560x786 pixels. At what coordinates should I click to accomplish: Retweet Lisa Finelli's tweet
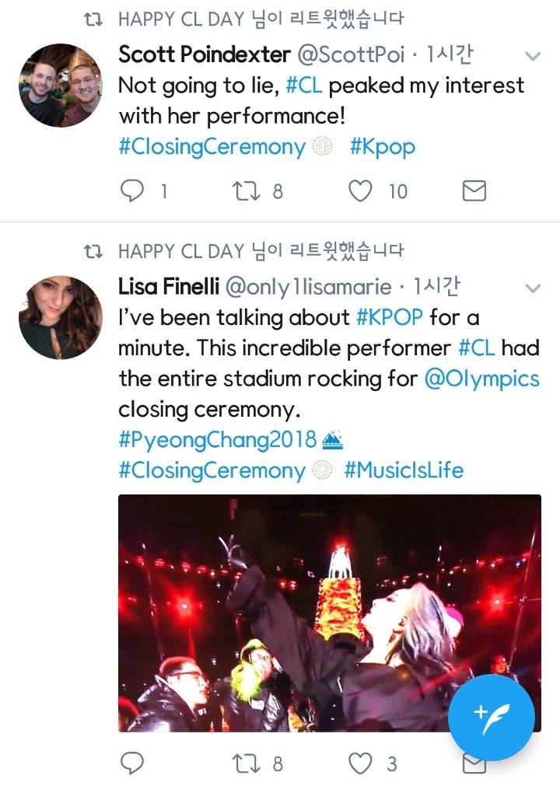[x=246, y=763]
